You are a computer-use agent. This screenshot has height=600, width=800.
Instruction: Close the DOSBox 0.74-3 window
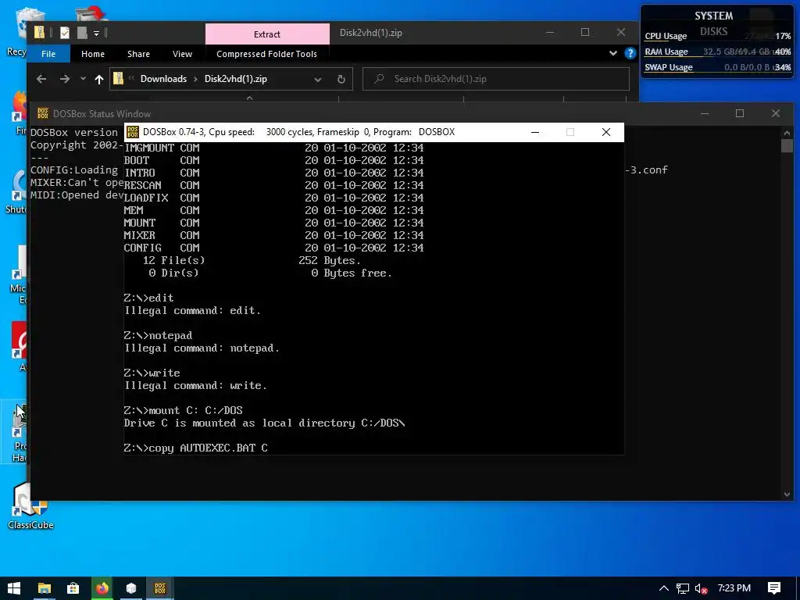pyautogui.click(x=606, y=132)
